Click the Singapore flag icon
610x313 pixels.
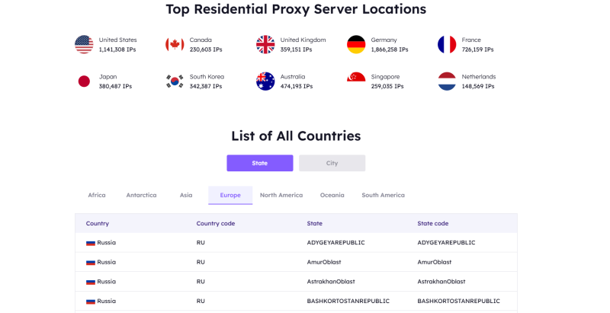click(x=356, y=81)
